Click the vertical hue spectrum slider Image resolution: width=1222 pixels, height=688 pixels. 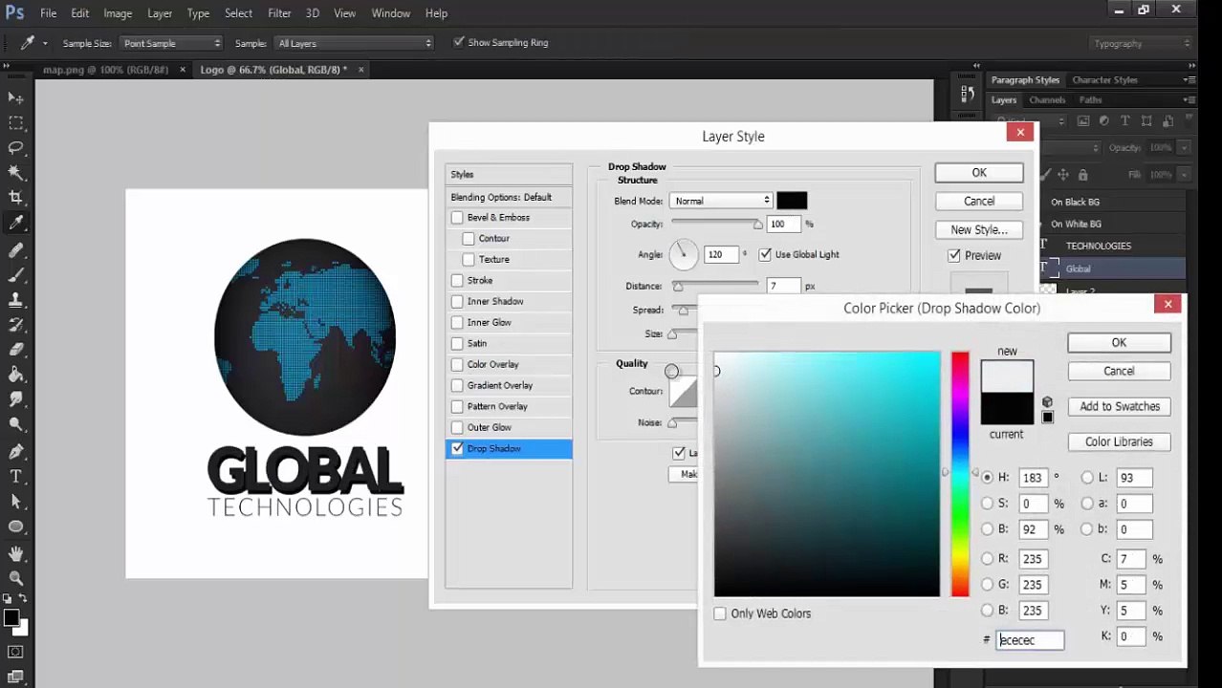[x=960, y=474]
